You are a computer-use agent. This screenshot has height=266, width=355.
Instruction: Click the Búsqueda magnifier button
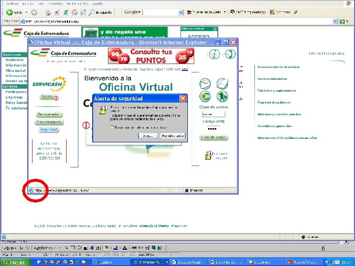click(x=100, y=12)
